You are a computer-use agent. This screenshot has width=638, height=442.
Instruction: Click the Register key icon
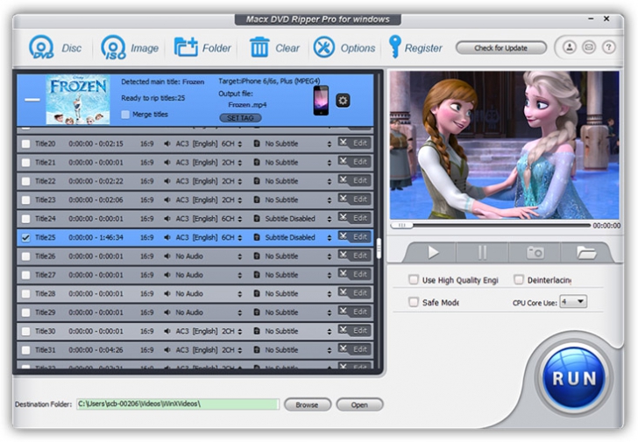(x=394, y=46)
